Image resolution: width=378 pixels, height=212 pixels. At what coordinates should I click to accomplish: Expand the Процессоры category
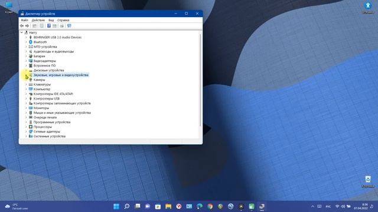coord(26,127)
